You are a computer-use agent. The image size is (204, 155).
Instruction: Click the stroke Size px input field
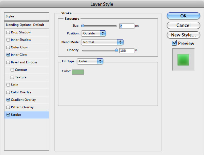pyautogui.click(x=127, y=26)
